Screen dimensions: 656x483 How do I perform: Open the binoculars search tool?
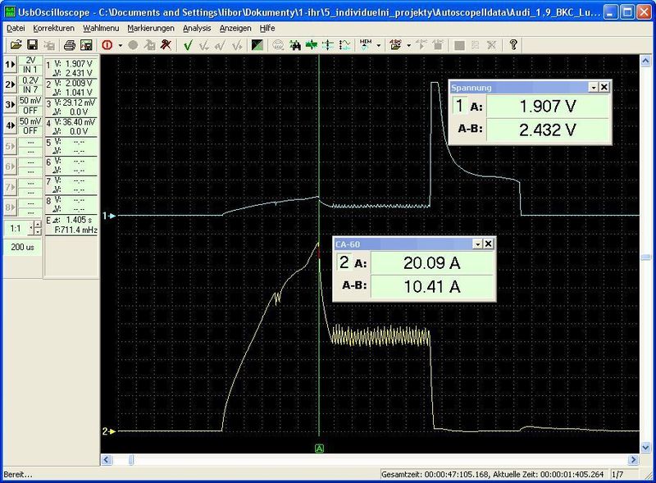point(295,45)
